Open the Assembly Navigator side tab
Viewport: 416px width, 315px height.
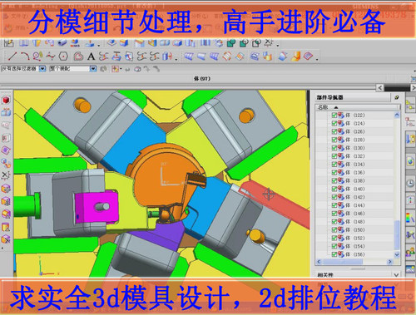(410, 106)
